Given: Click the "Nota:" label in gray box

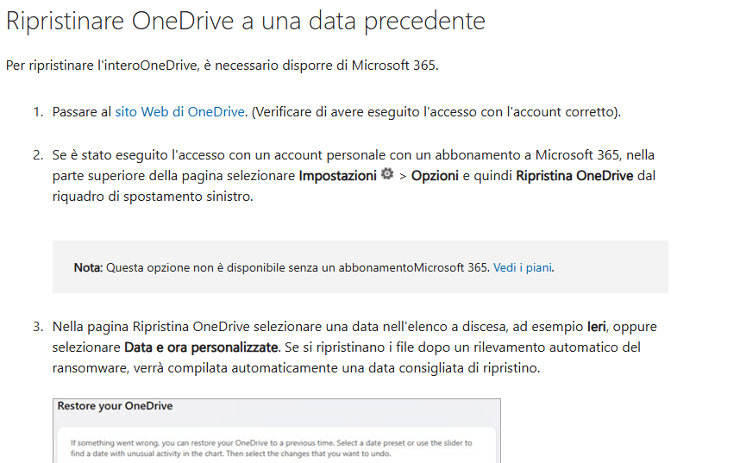Looking at the screenshot, I should pos(88,267).
